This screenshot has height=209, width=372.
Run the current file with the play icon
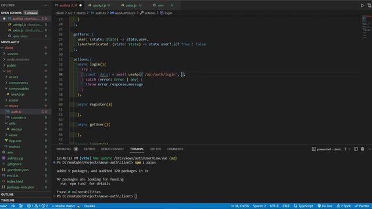click(x=362, y=5)
